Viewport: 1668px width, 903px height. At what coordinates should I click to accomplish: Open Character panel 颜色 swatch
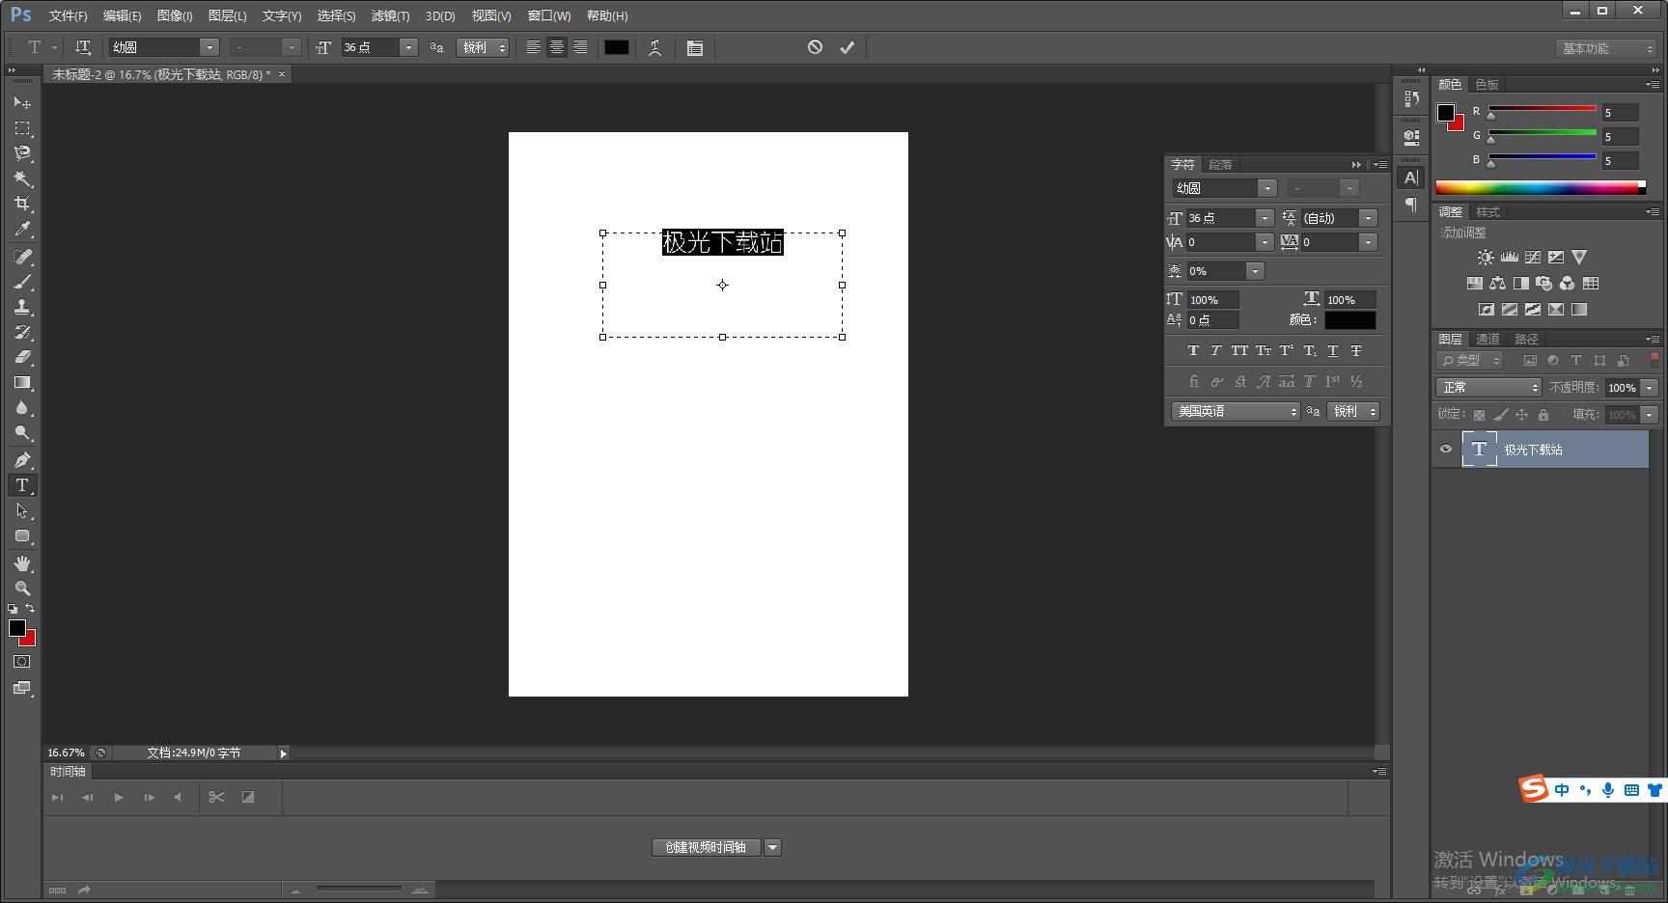click(1349, 319)
